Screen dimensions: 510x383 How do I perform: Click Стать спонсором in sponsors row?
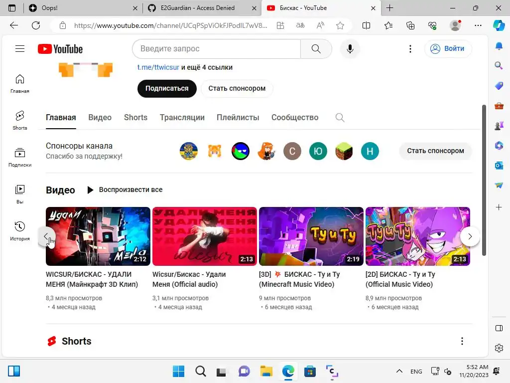pyautogui.click(x=435, y=151)
